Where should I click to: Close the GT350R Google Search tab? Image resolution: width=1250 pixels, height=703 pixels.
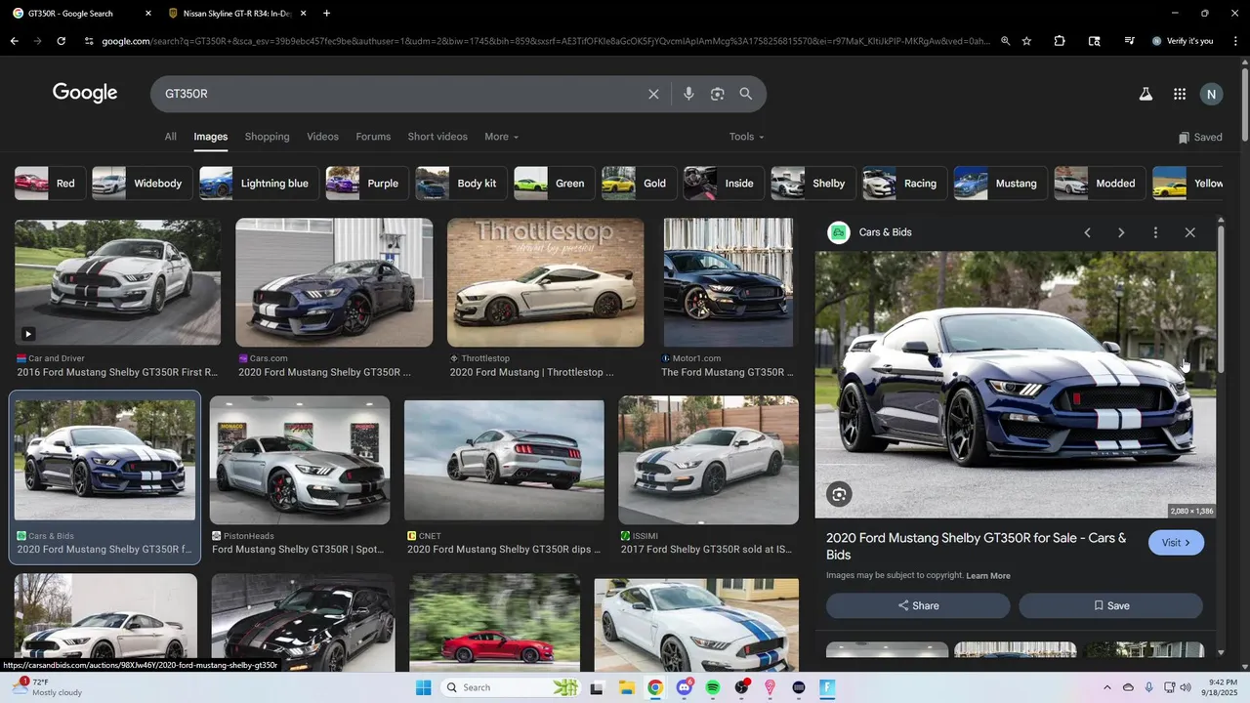coord(148,14)
